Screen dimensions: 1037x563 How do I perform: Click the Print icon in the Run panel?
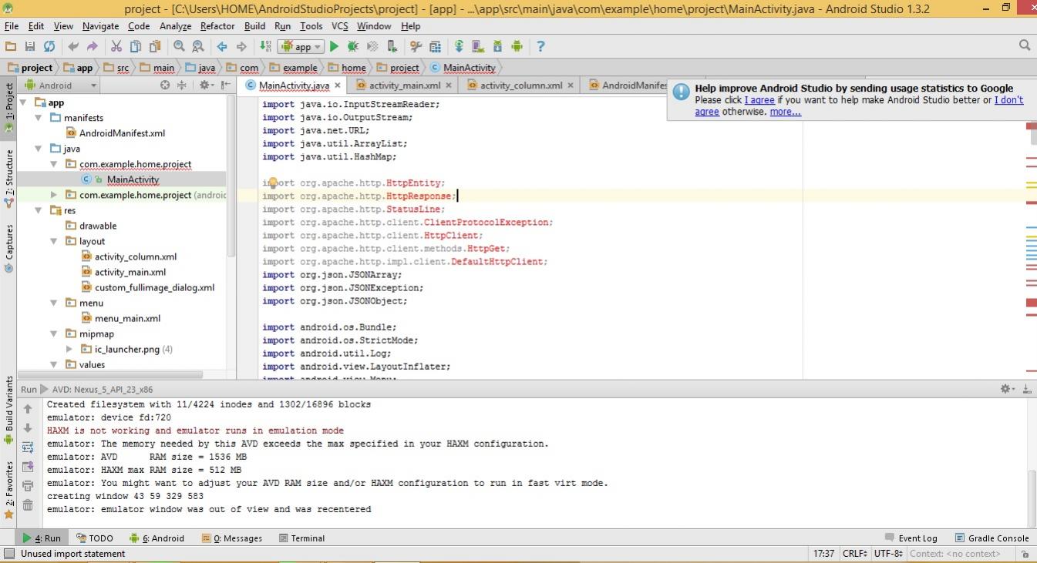tap(28, 486)
